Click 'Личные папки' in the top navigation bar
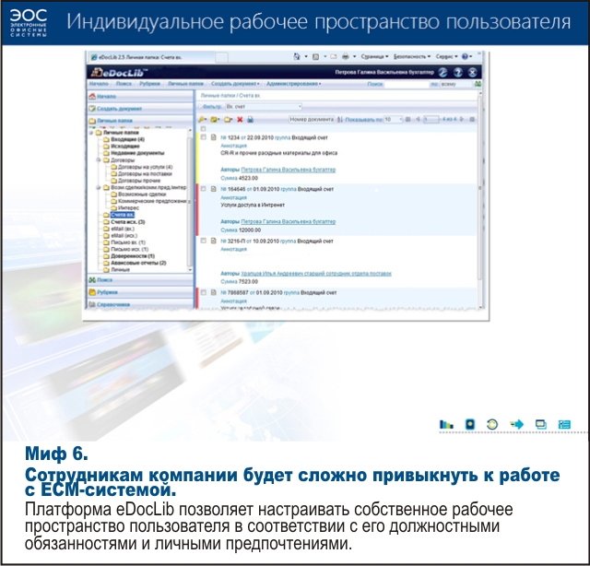The height and width of the screenshot is (566, 590). pyautogui.click(x=185, y=84)
